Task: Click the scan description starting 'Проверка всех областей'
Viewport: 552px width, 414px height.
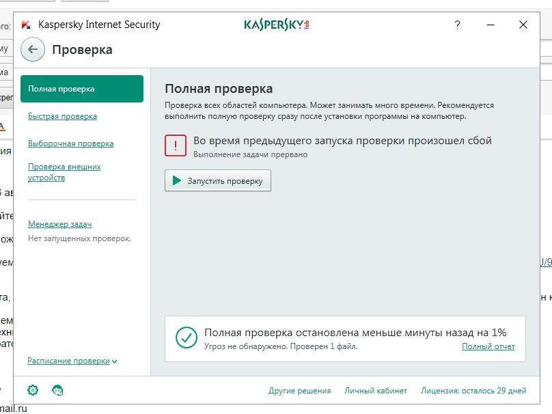Action: (x=329, y=111)
